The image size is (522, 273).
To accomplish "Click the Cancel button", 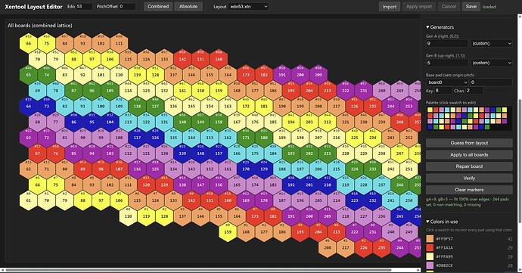I will [x=449, y=6].
